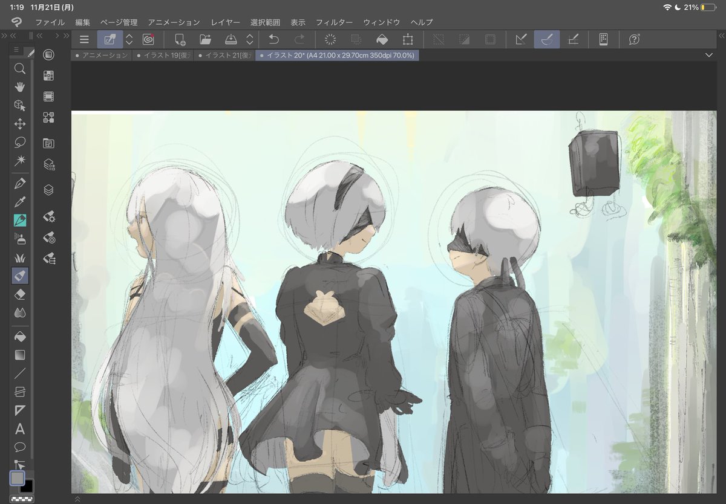The height and width of the screenshot is (504, 726).
Task: Select the black sub color swatch
Action: (x=28, y=486)
